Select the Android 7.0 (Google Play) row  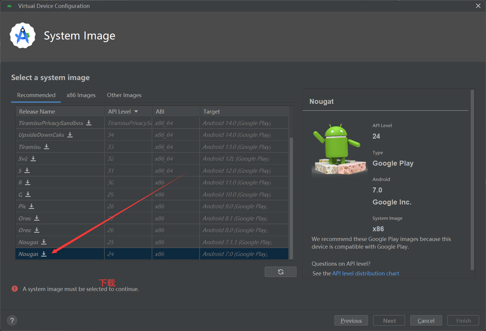click(152, 254)
